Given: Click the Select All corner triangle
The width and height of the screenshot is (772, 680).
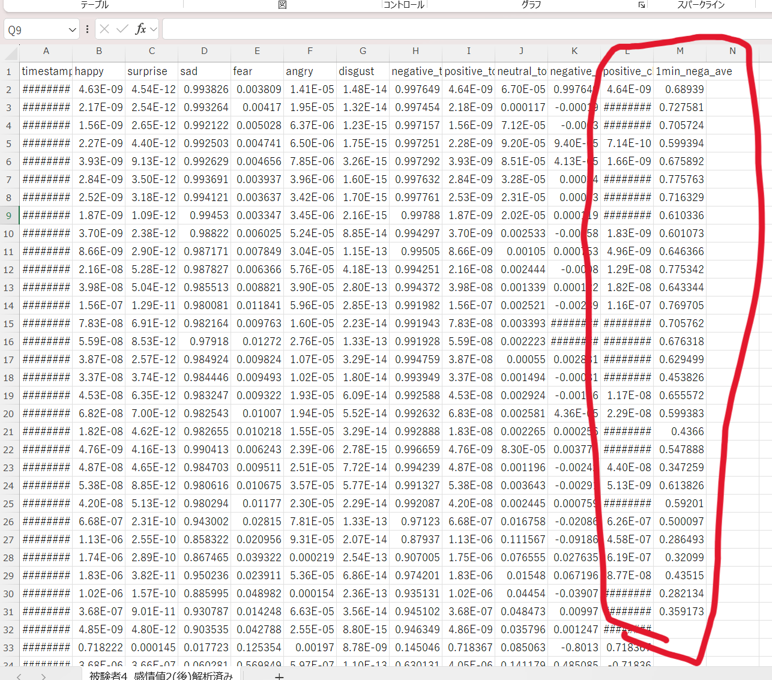Looking at the screenshot, I should coord(11,53).
